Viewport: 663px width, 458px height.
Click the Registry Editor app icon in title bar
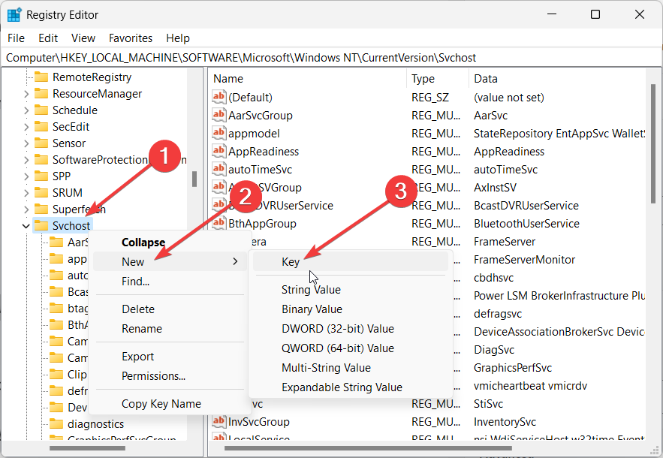coord(14,15)
